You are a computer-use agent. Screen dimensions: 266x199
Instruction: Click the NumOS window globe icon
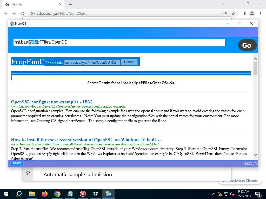tap(11, 24)
